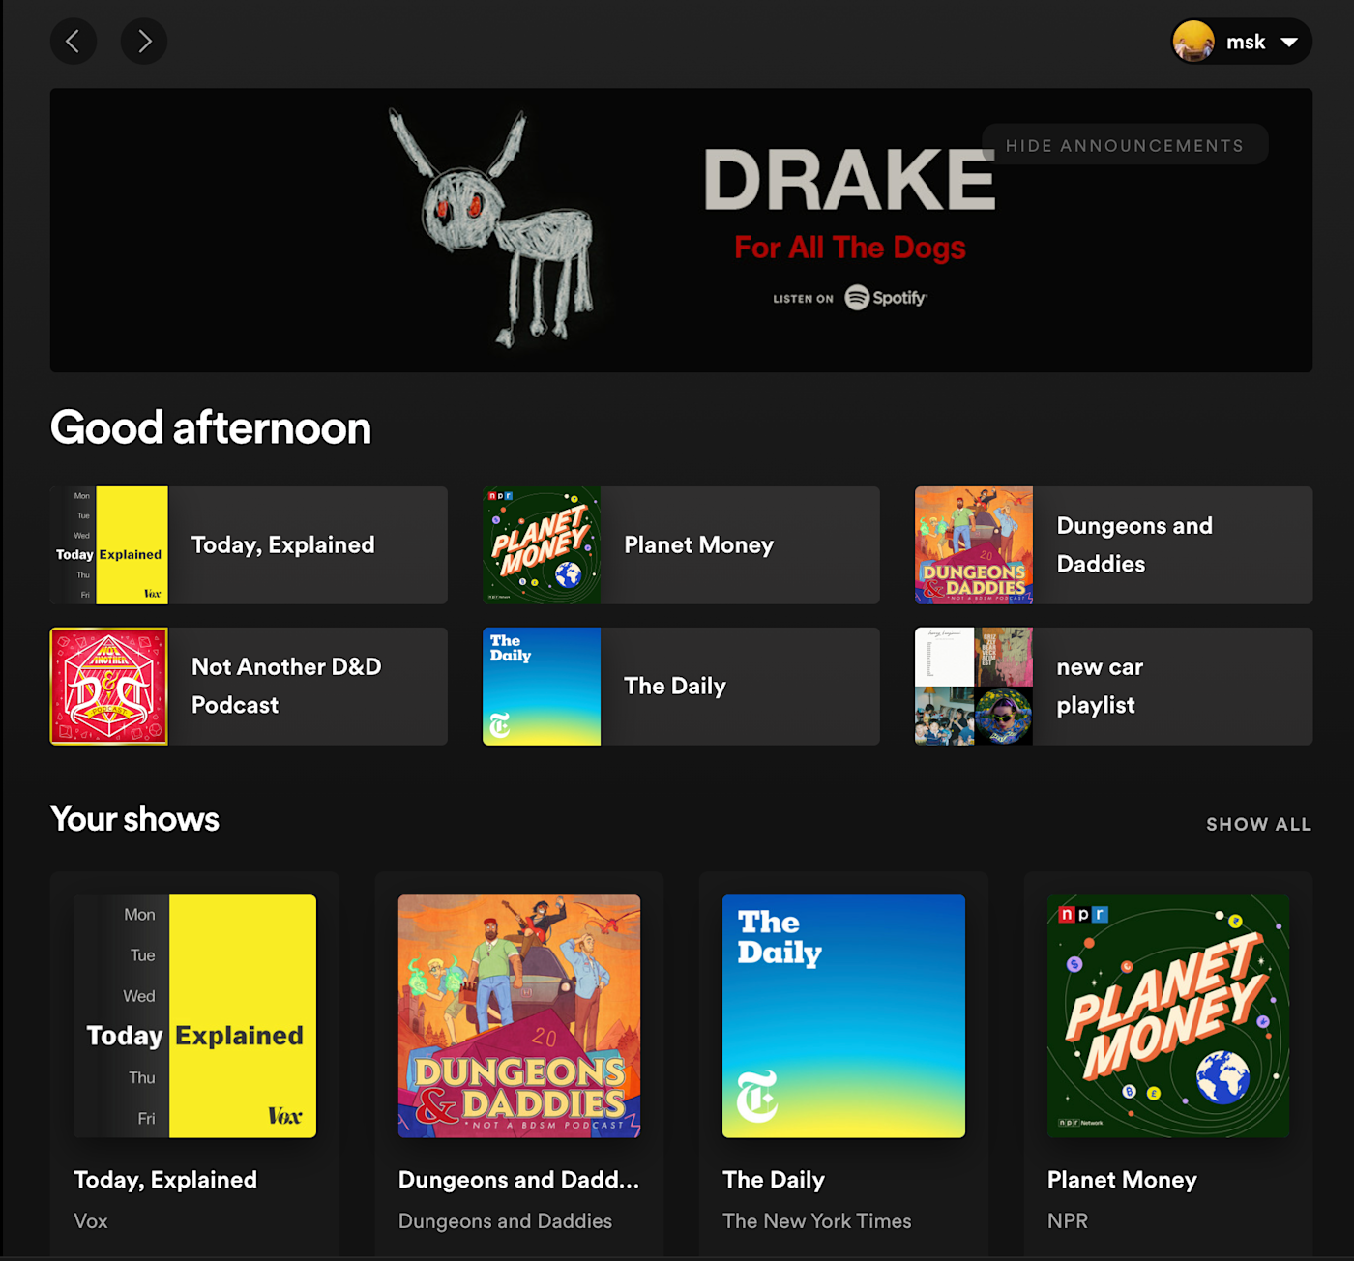Click the Good afternoon greeting heading
The width and height of the screenshot is (1354, 1261).
coord(211,428)
